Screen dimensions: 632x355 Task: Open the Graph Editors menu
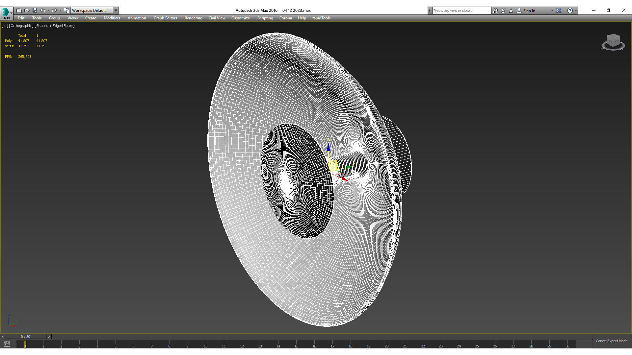coord(165,18)
